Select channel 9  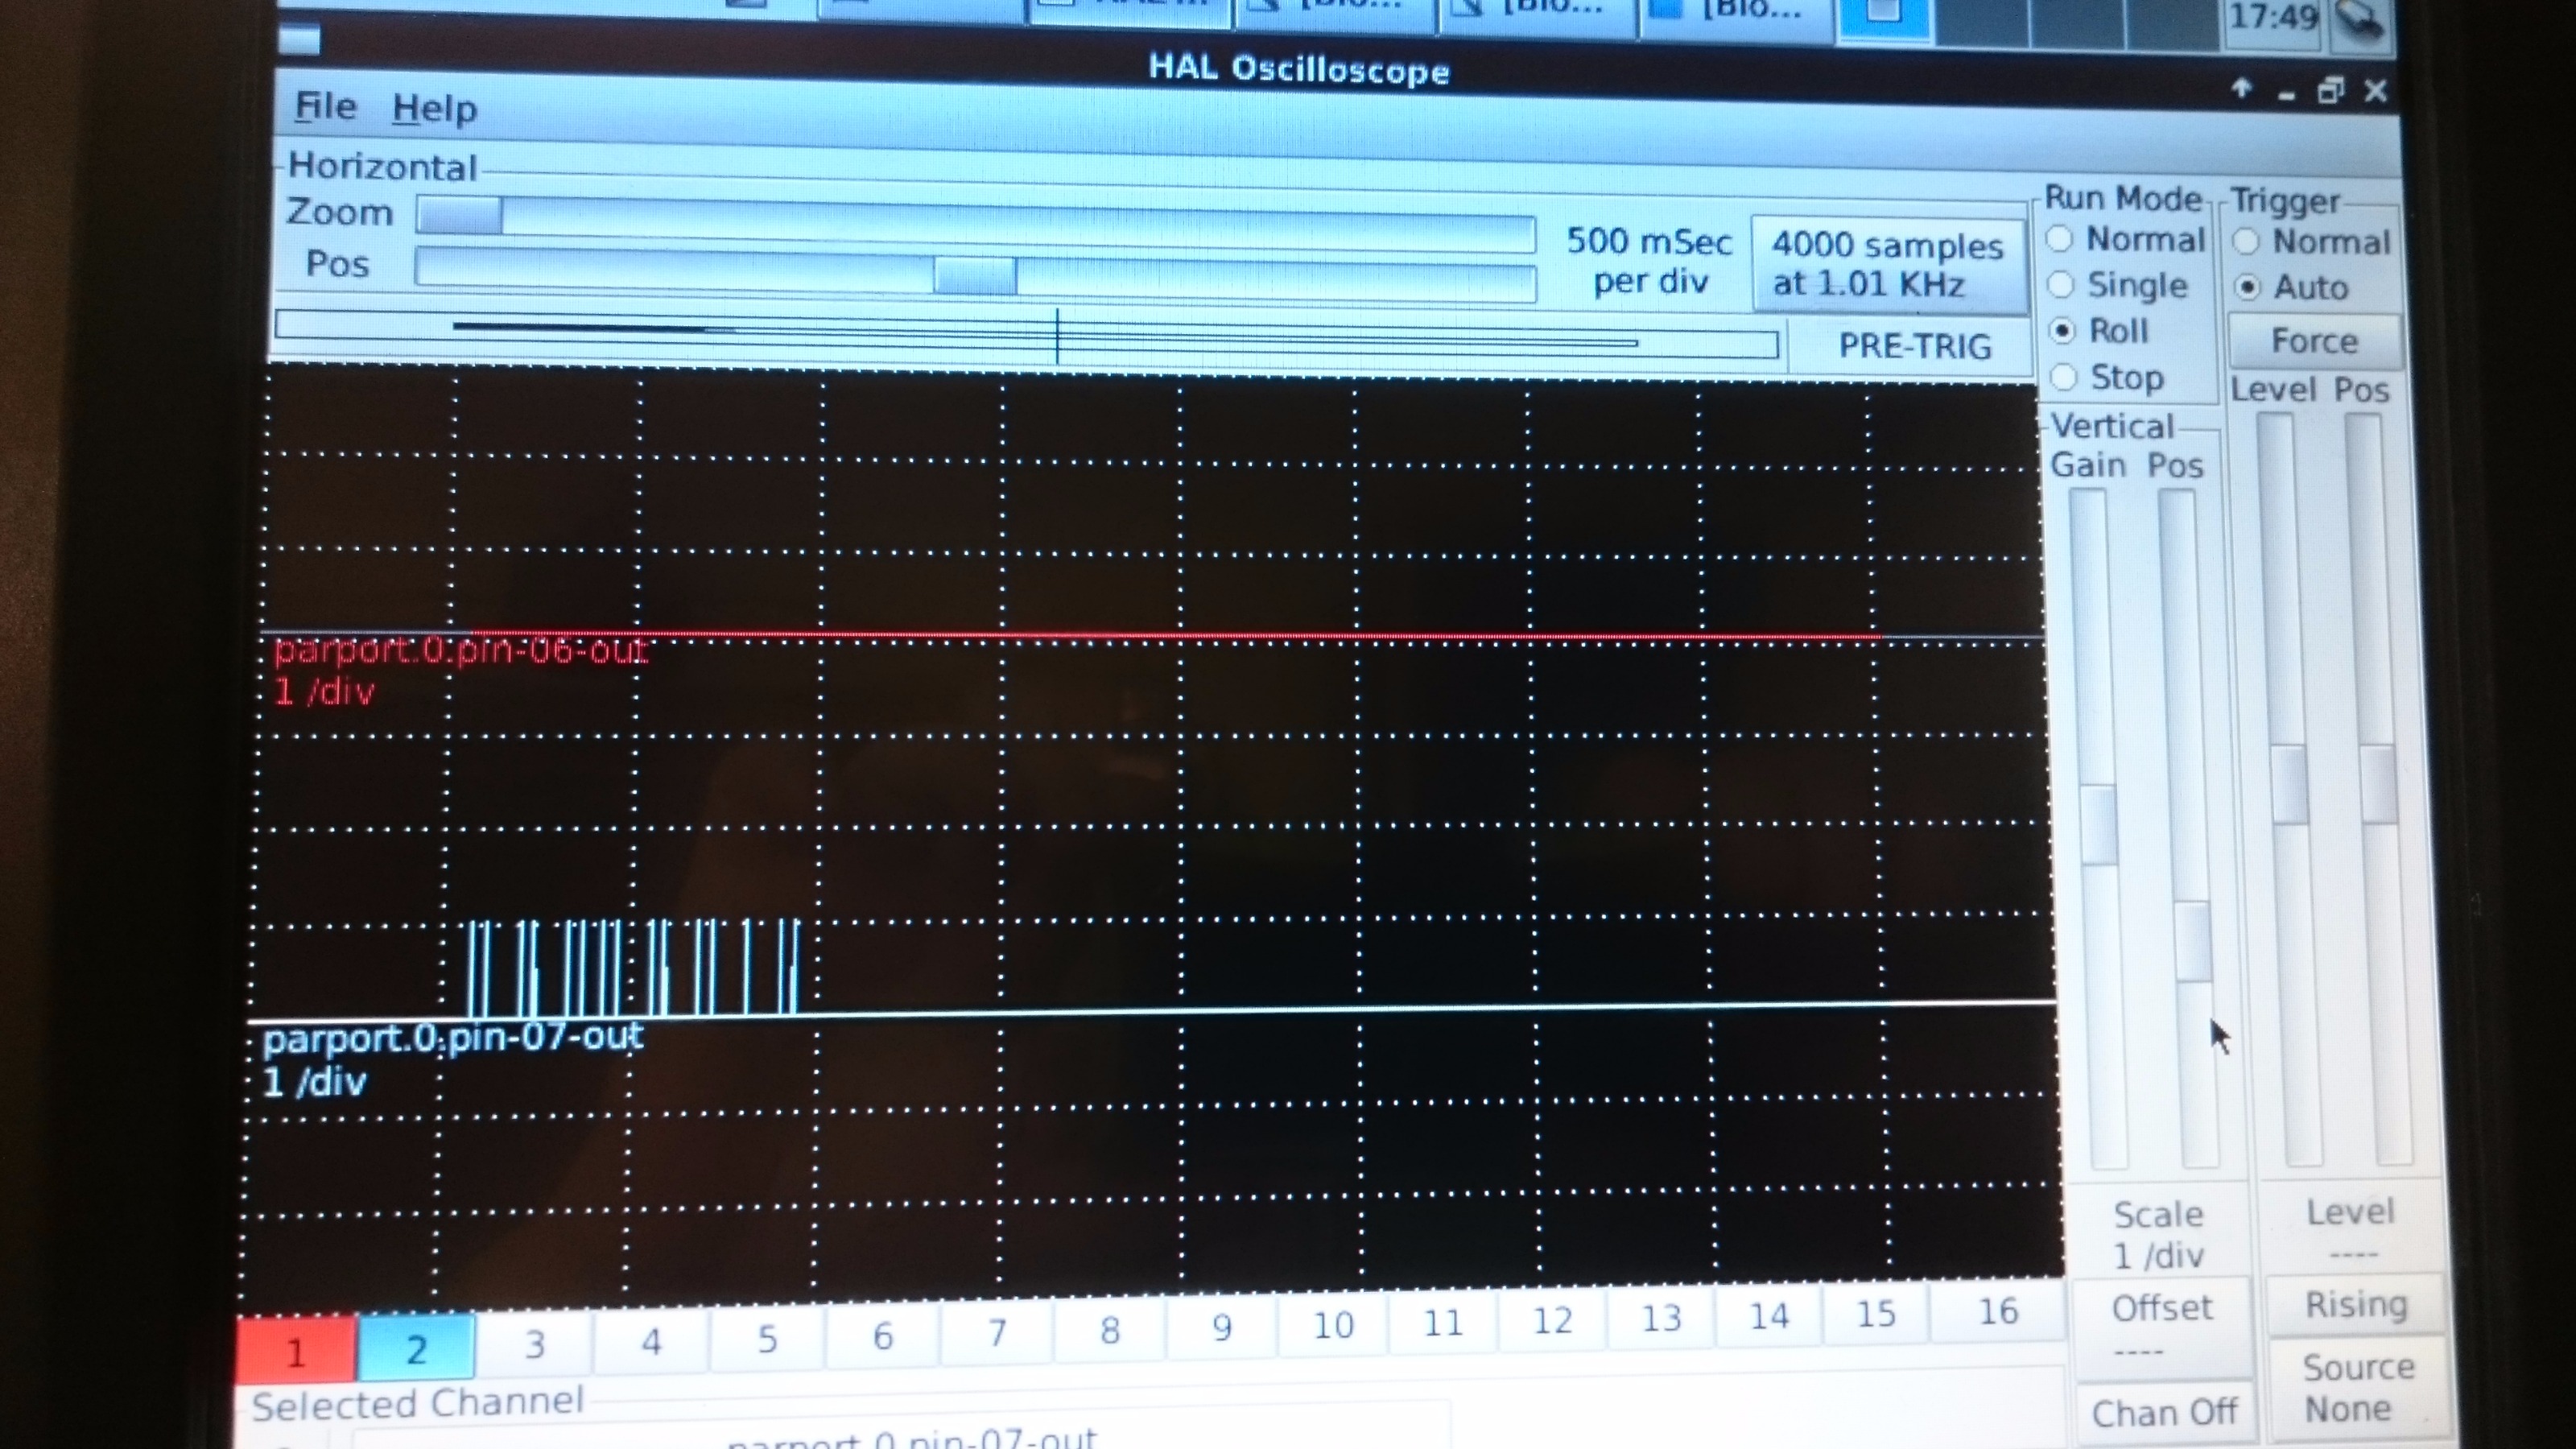[x=1221, y=1326]
